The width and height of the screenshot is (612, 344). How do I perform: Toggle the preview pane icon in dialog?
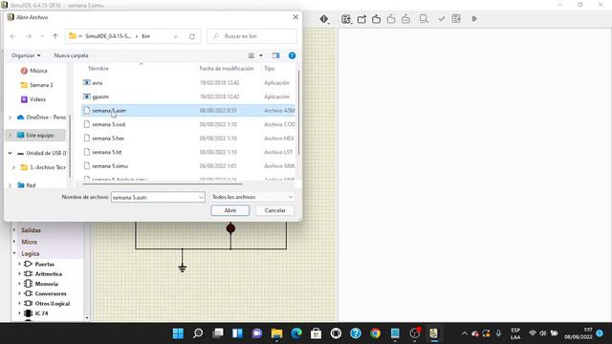(276, 55)
